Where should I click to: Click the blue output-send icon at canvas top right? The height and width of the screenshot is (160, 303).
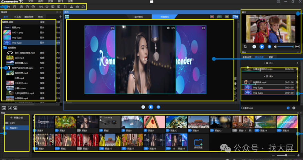point(236,17)
